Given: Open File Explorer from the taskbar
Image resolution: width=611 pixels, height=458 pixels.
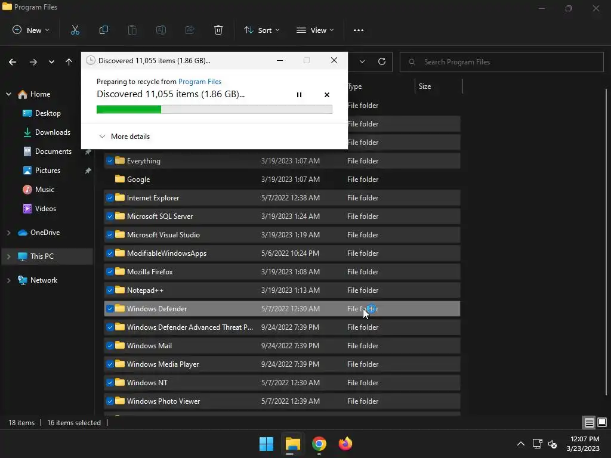Looking at the screenshot, I should (292, 444).
